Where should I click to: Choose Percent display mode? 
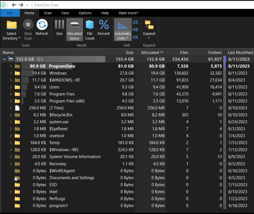(x=104, y=25)
